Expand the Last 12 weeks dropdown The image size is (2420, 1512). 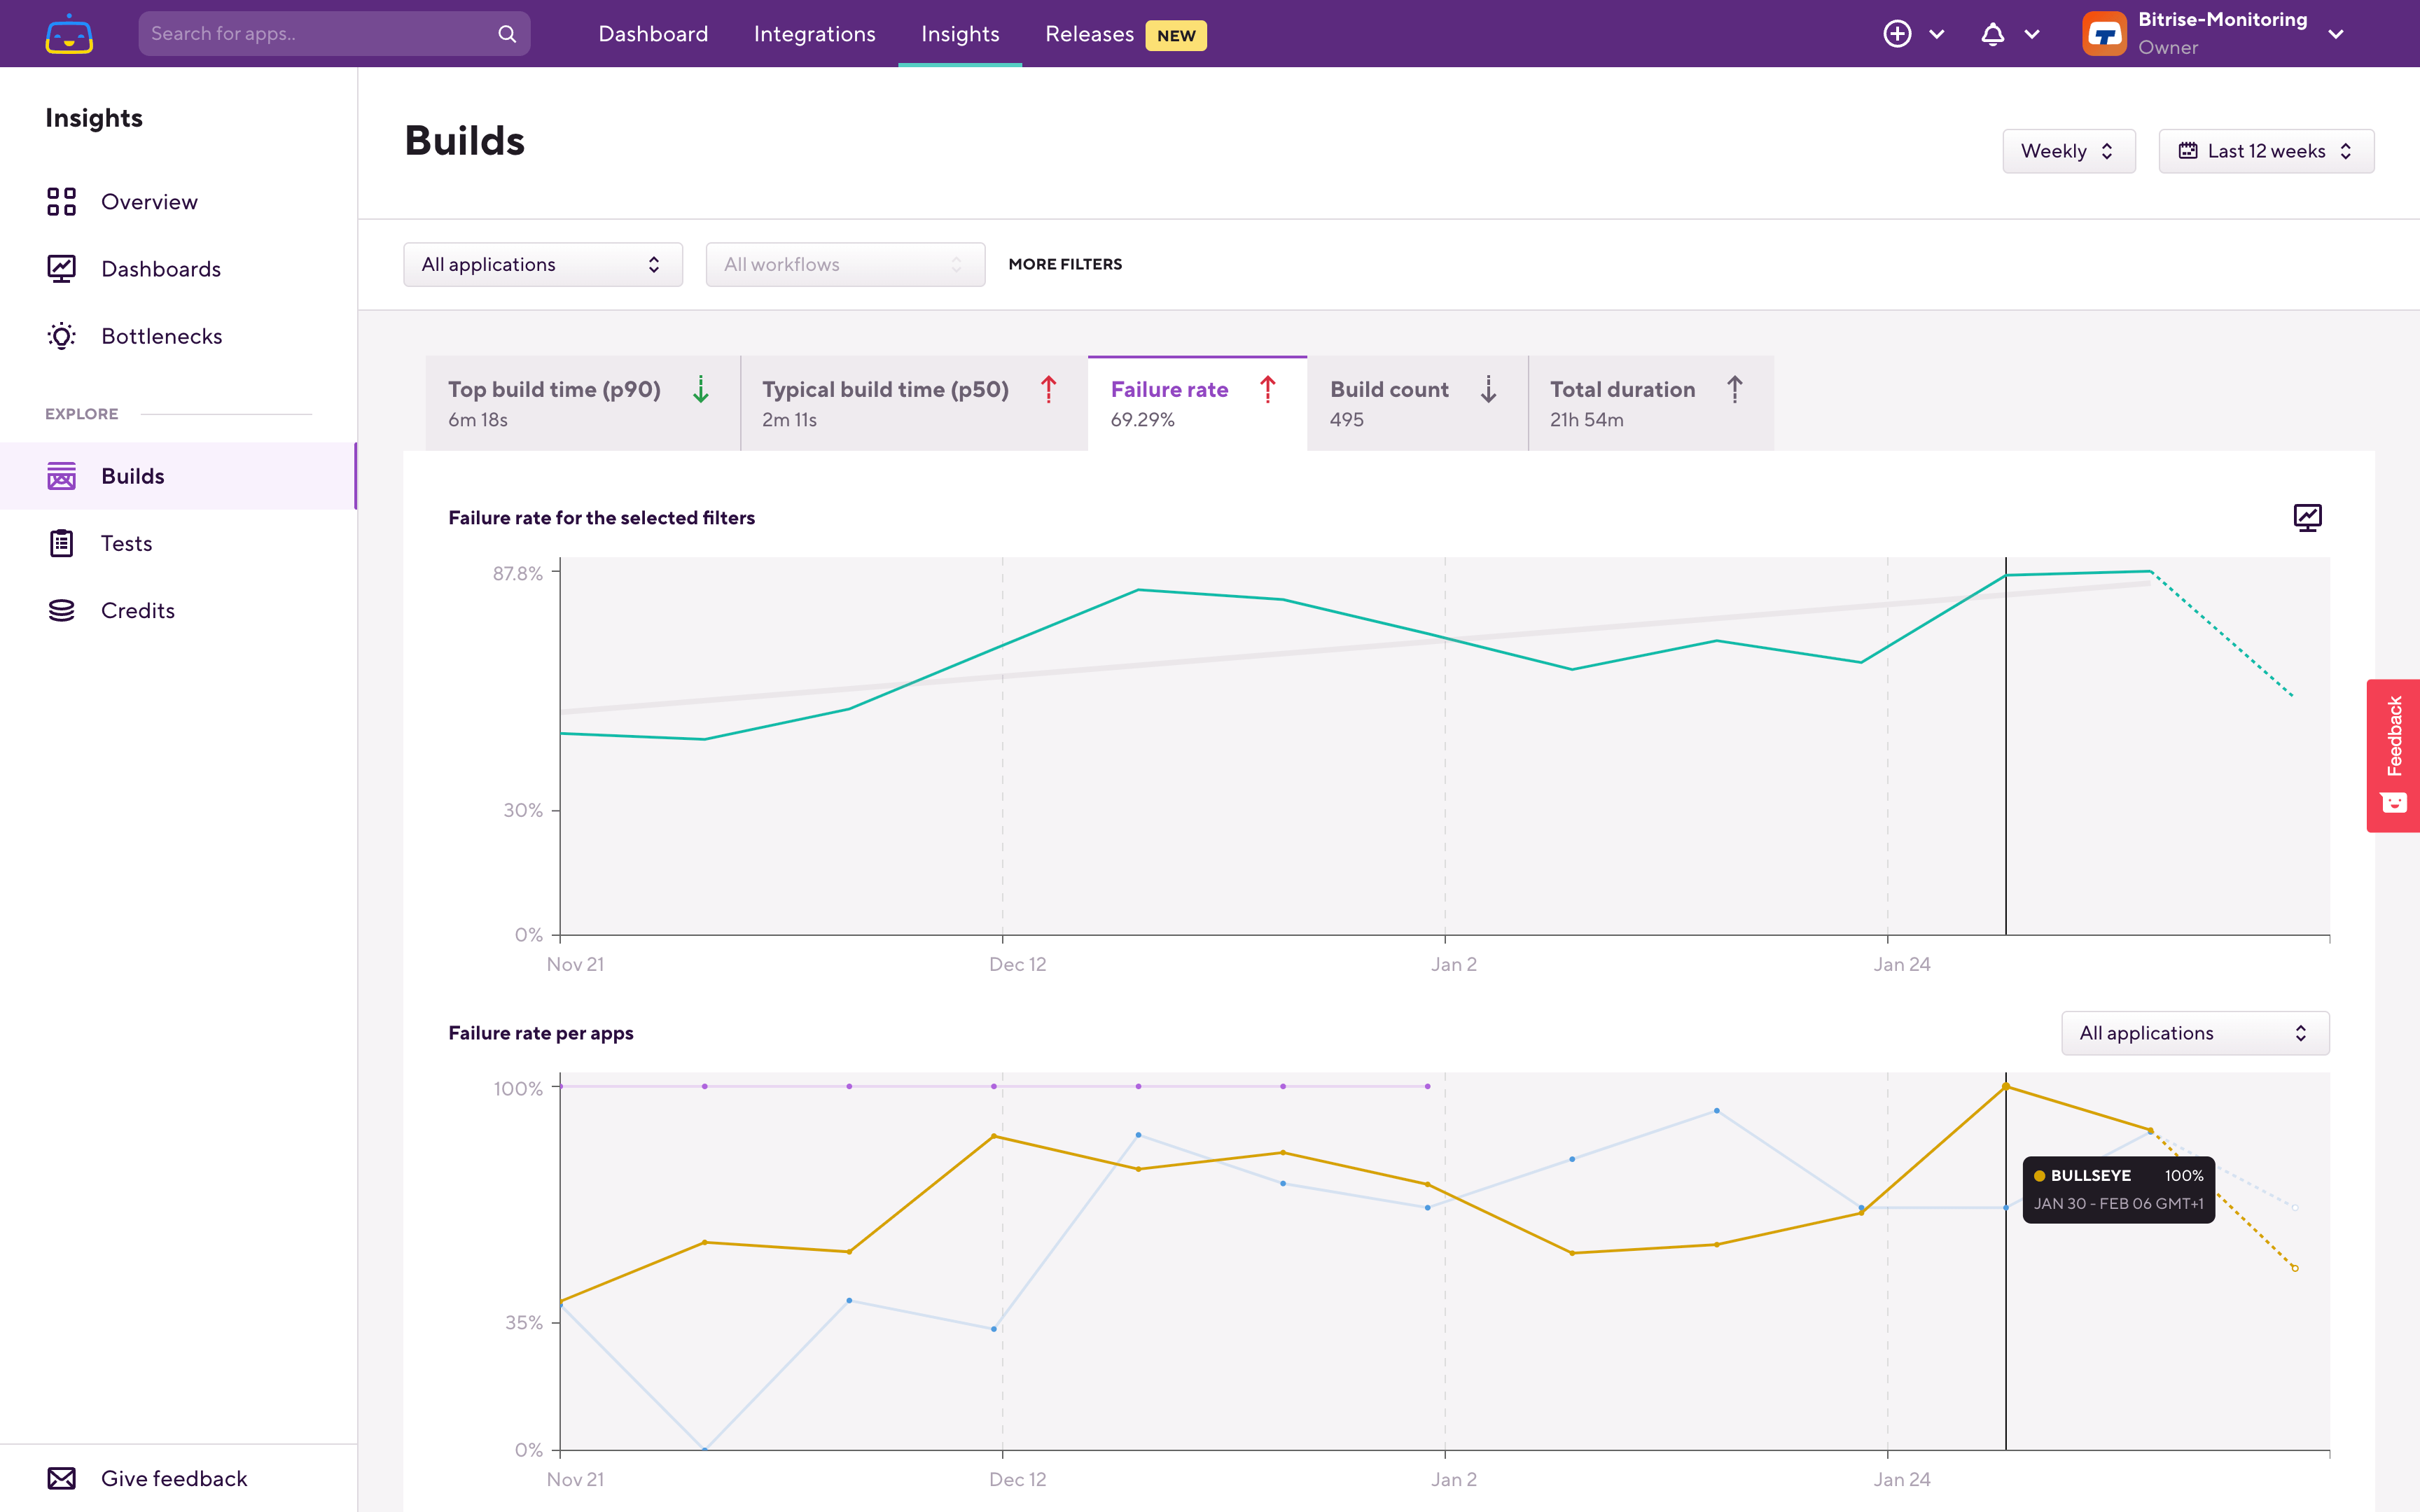(2265, 151)
